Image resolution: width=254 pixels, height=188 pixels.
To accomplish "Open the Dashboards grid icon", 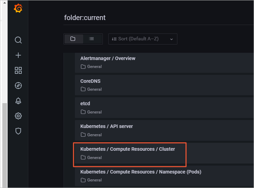I will point(18,70).
